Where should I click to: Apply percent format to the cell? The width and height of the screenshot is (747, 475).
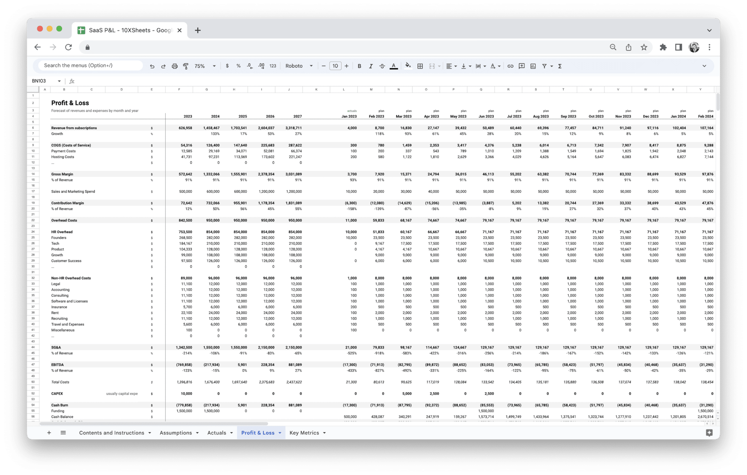238,66
